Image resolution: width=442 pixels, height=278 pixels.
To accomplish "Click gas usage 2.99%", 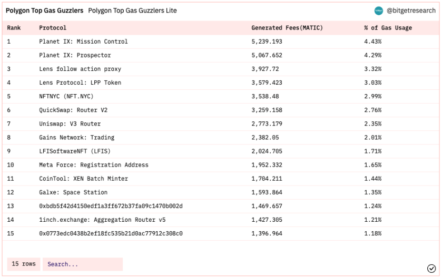I will pos(372,96).
